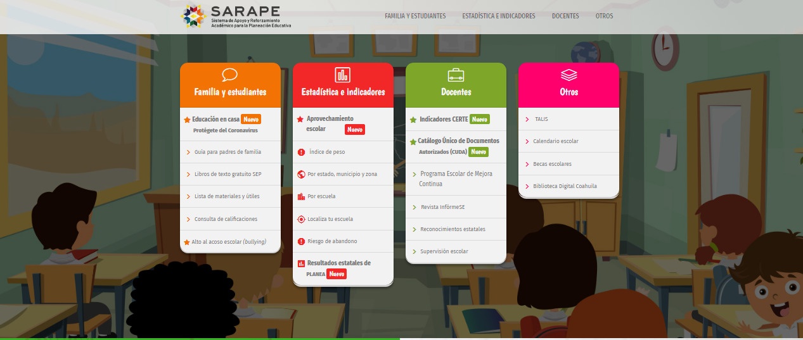
Task: Open the Consulta de calificaciones link
Action: click(x=226, y=219)
